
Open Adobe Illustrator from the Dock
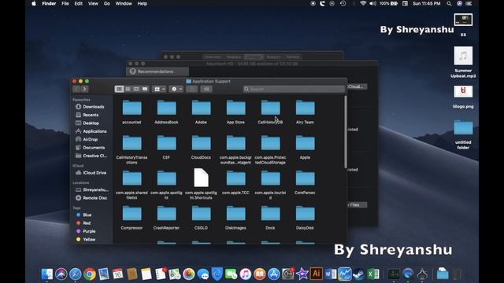coord(317,274)
